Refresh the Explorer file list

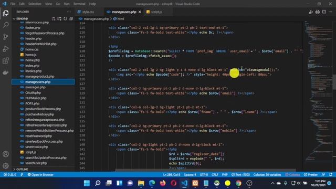pos(65,19)
